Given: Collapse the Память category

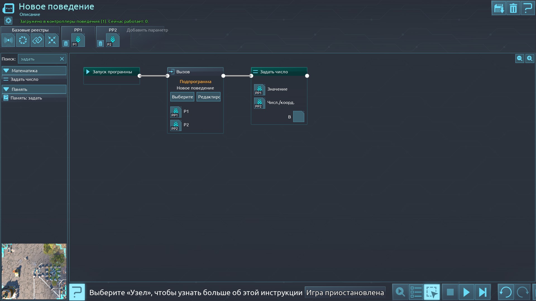Looking at the screenshot, I should pos(6,89).
